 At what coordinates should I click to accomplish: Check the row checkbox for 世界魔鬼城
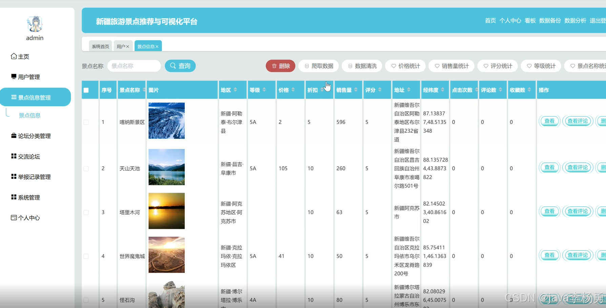(x=86, y=256)
